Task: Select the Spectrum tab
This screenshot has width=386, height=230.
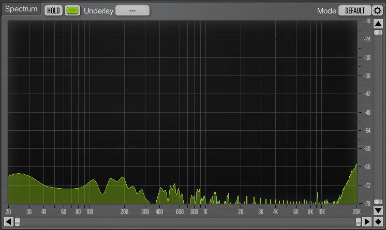Action: pos(21,10)
